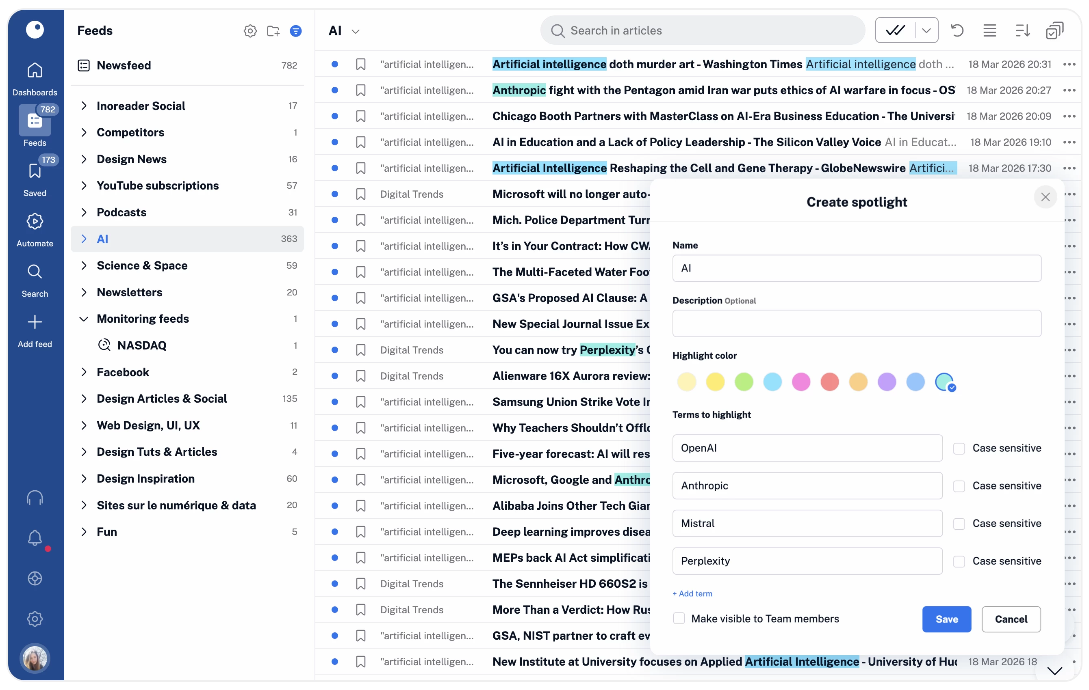This screenshot has width=1089, height=690.
Task: Select the Newsfeed item
Action: coord(124,65)
